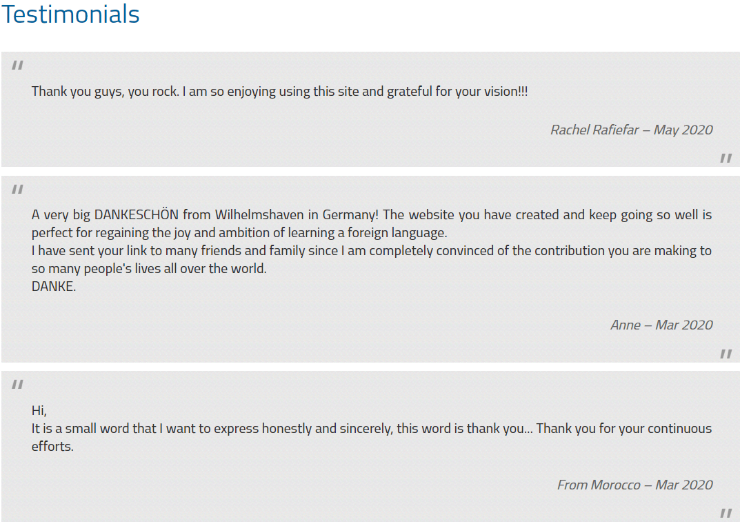This screenshot has height=526, width=740.
Task: Click the standalone 'DANKE.' line
Action: point(54,286)
